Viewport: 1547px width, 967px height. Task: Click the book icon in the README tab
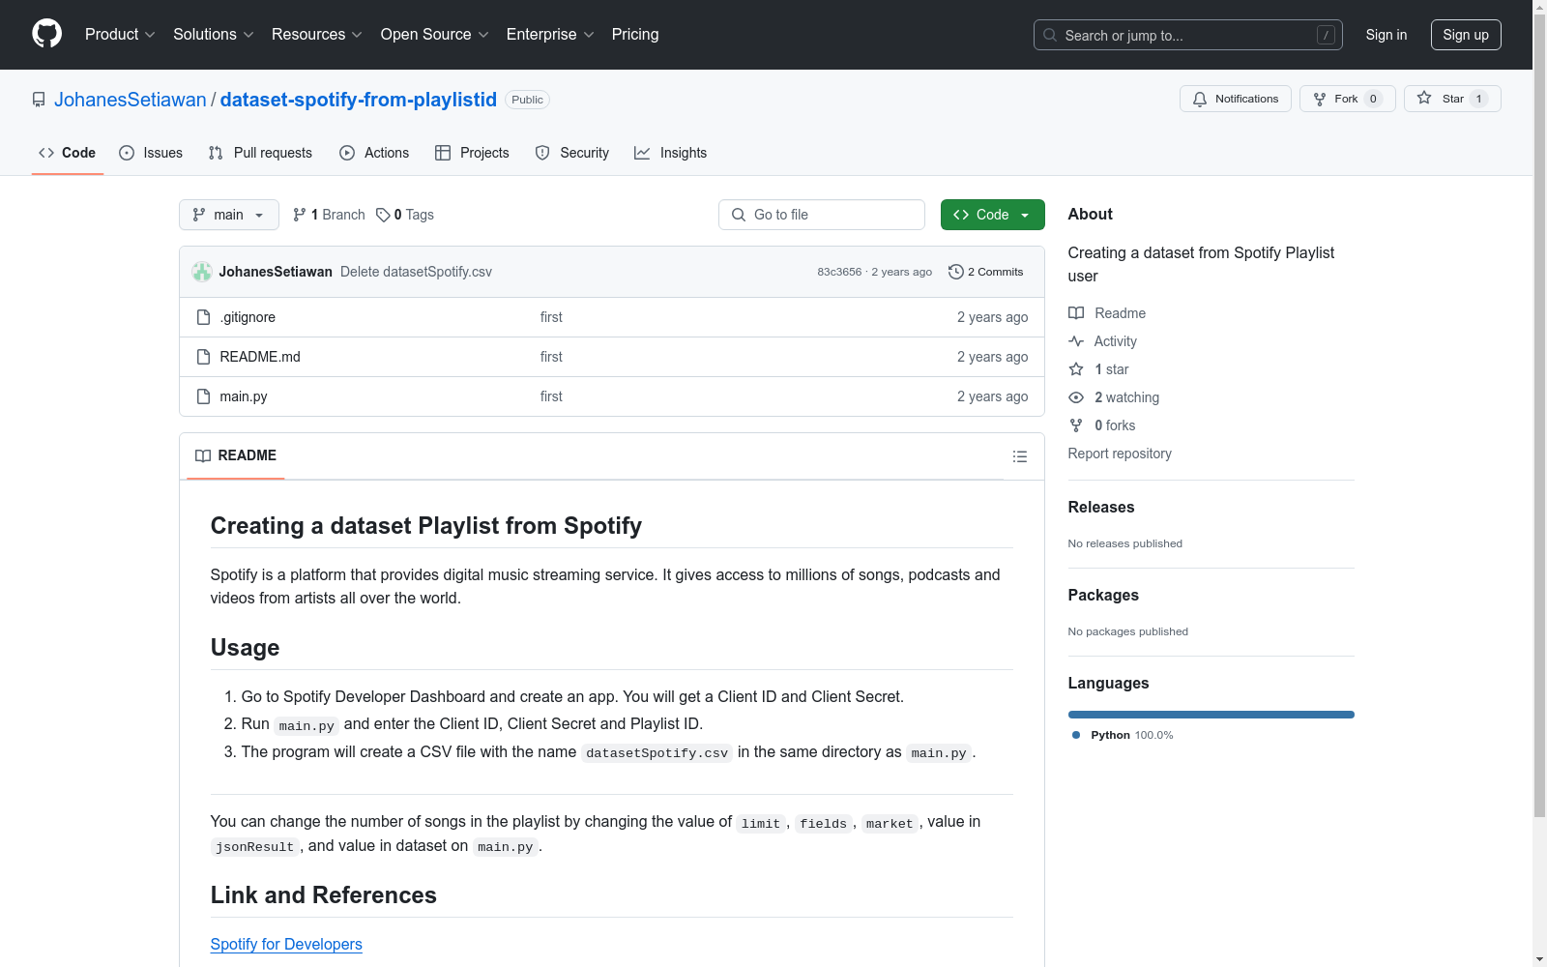pos(203,455)
